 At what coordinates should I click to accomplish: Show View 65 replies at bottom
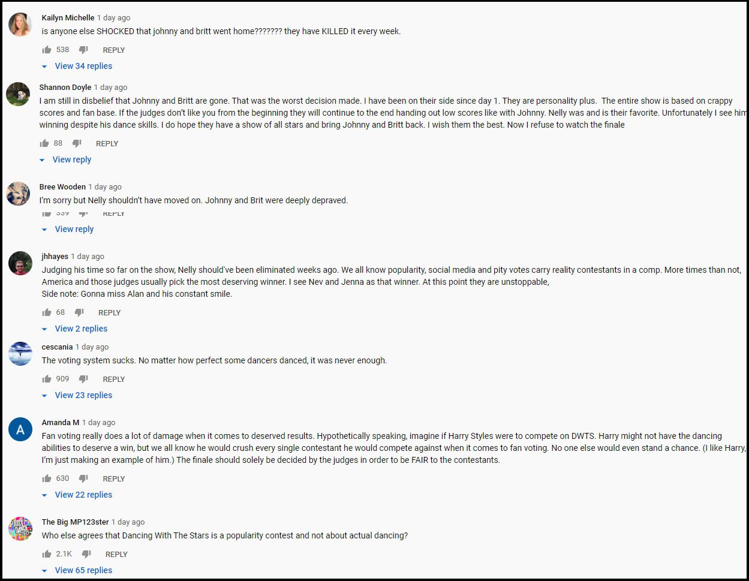coord(77,570)
